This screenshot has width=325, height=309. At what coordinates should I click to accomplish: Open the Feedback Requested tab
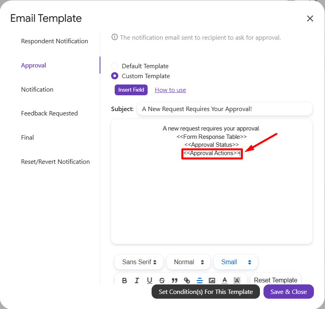tap(49, 113)
